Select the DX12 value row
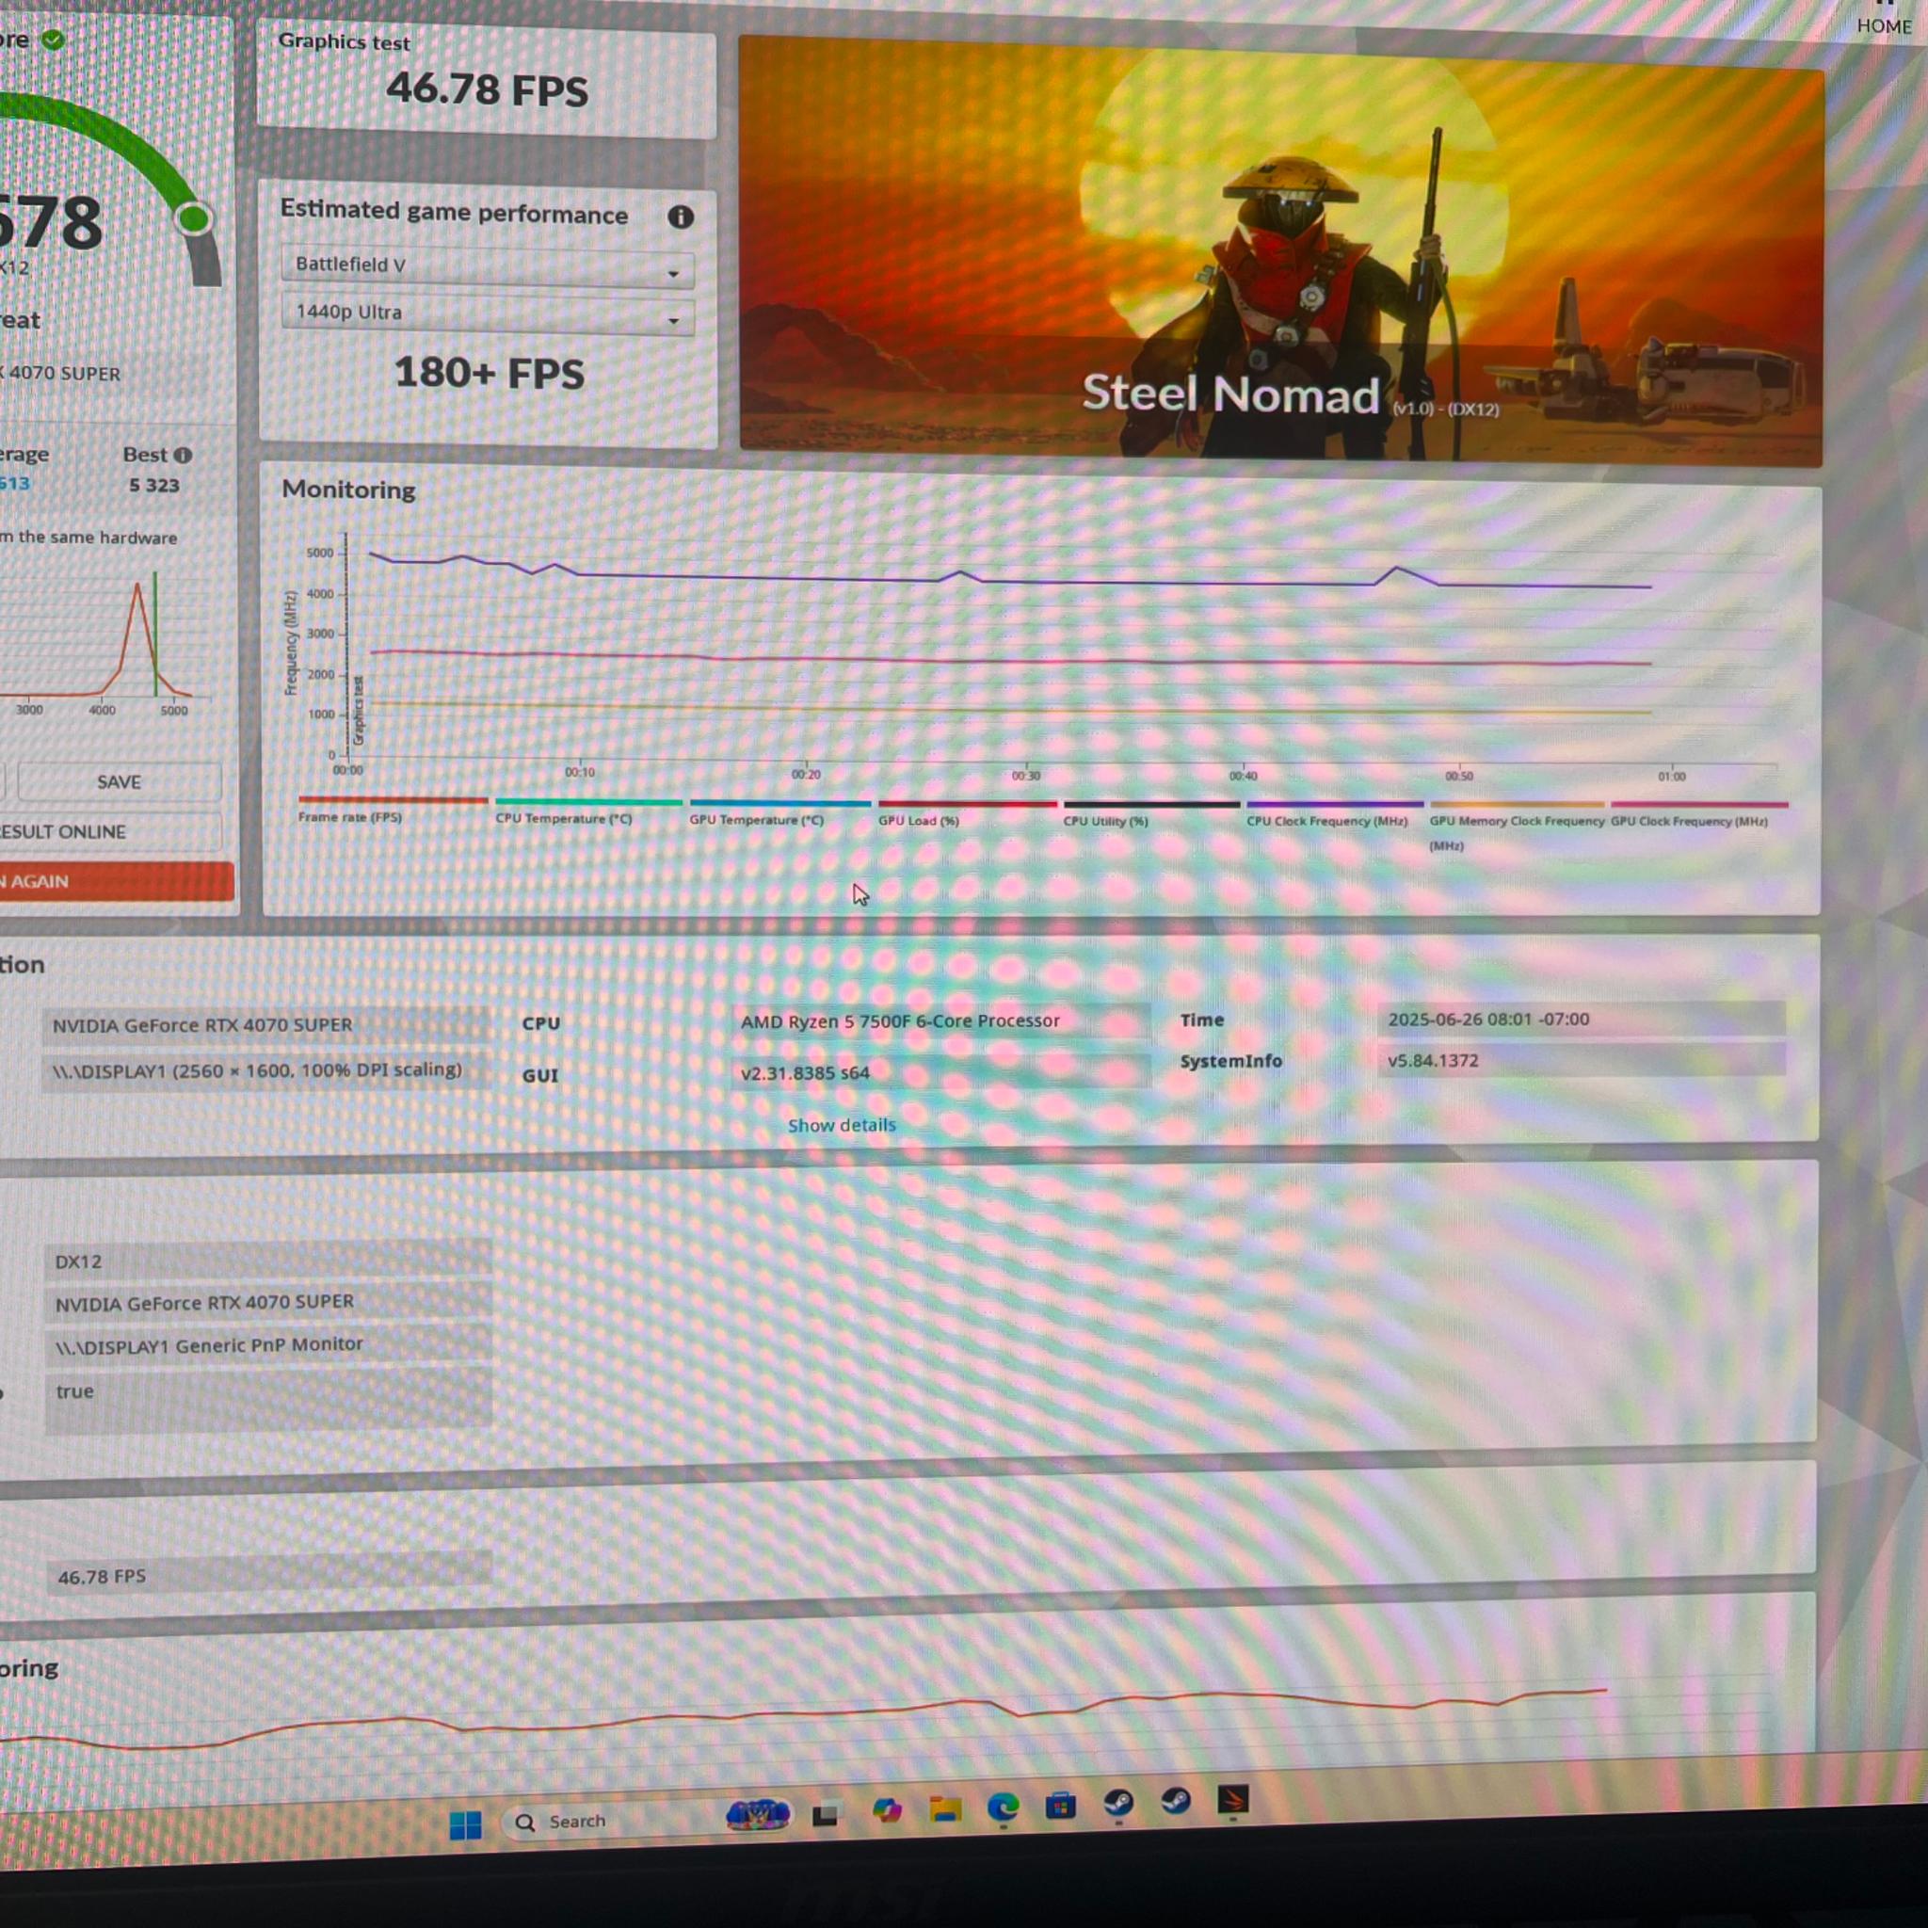Screen dimensions: 1928x1928 pyautogui.click(x=267, y=1261)
